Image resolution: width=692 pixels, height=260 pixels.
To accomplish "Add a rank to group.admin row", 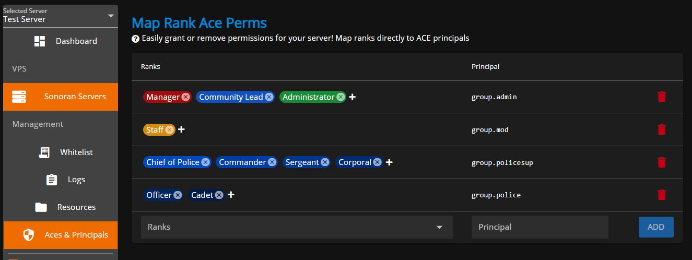I will (353, 97).
